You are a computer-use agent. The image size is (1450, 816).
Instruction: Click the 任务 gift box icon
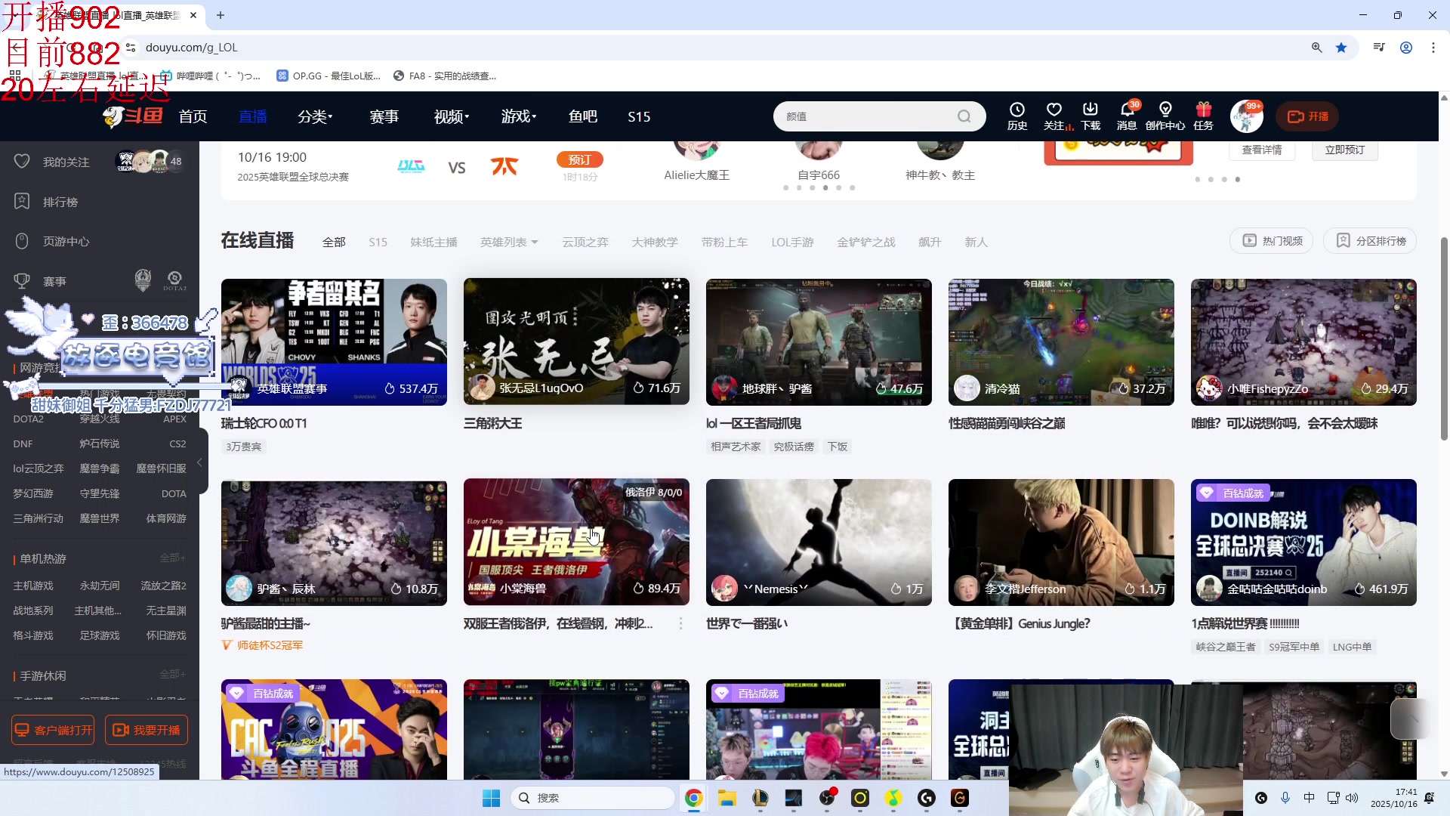click(x=1203, y=110)
